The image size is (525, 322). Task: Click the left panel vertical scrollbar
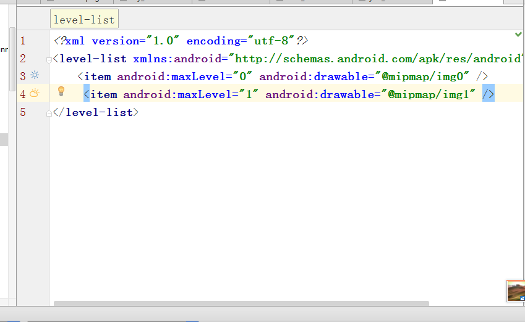(x=12, y=59)
